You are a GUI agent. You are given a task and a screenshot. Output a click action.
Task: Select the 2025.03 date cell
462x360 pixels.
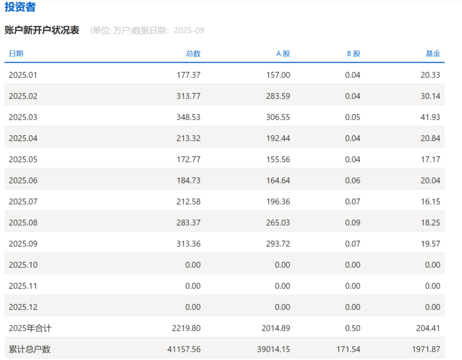[24, 117]
